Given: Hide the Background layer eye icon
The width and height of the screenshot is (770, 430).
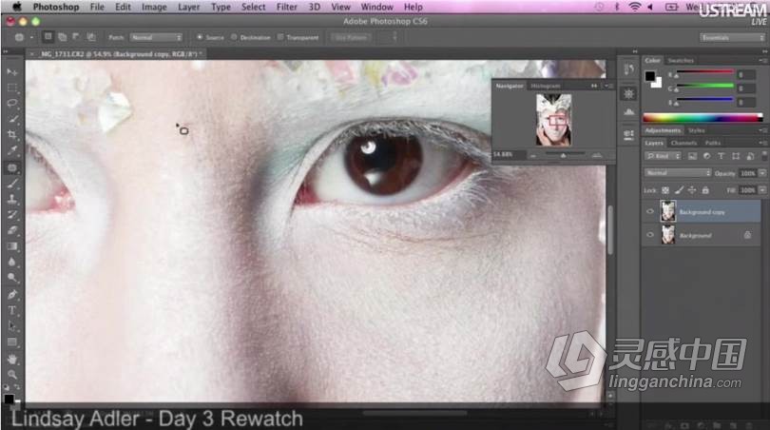Looking at the screenshot, I should pyautogui.click(x=650, y=235).
